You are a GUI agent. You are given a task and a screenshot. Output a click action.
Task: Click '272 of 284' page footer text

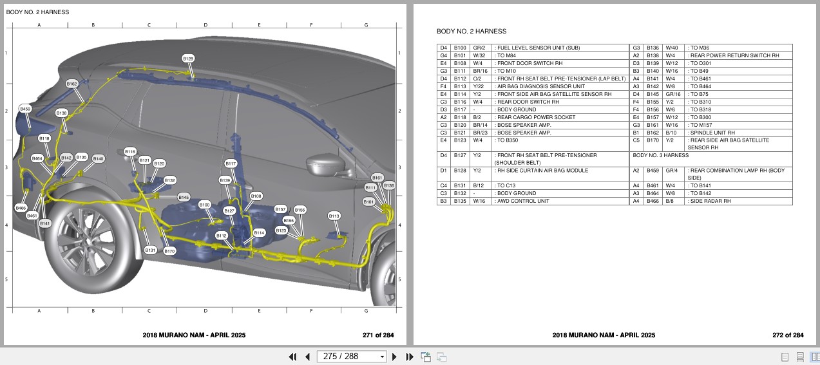tap(788, 335)
